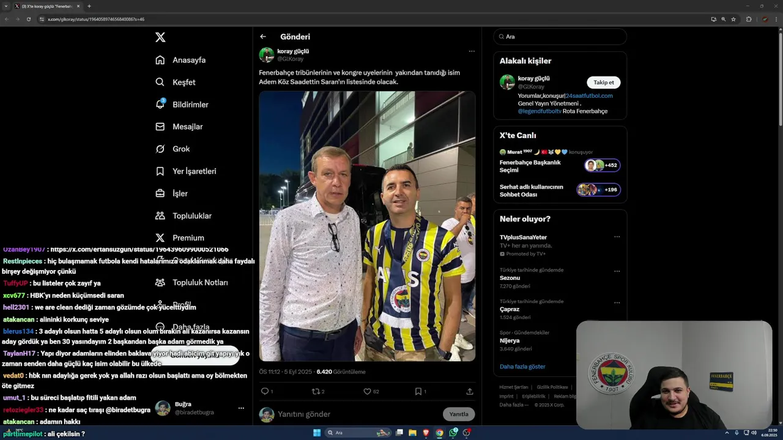The width and height of the screenshot is (783, 440).
Task: Click the browser address bar URL
Action: (x=96, y=19)
